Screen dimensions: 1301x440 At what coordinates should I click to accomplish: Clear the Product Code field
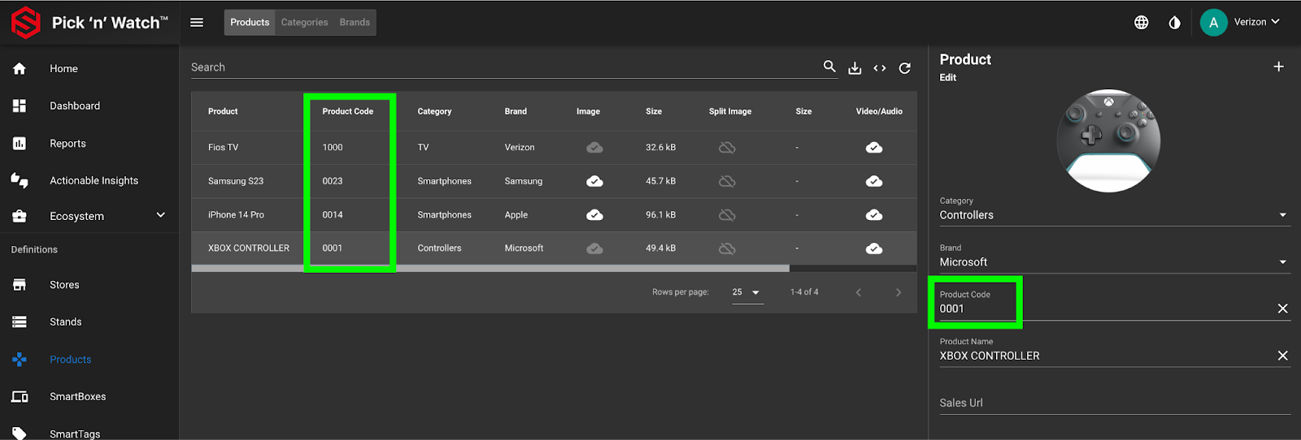[1282, 308]
